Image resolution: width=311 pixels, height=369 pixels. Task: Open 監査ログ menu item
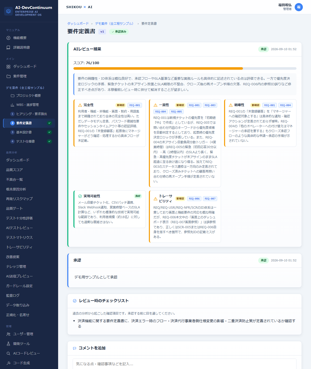point(13,296)
